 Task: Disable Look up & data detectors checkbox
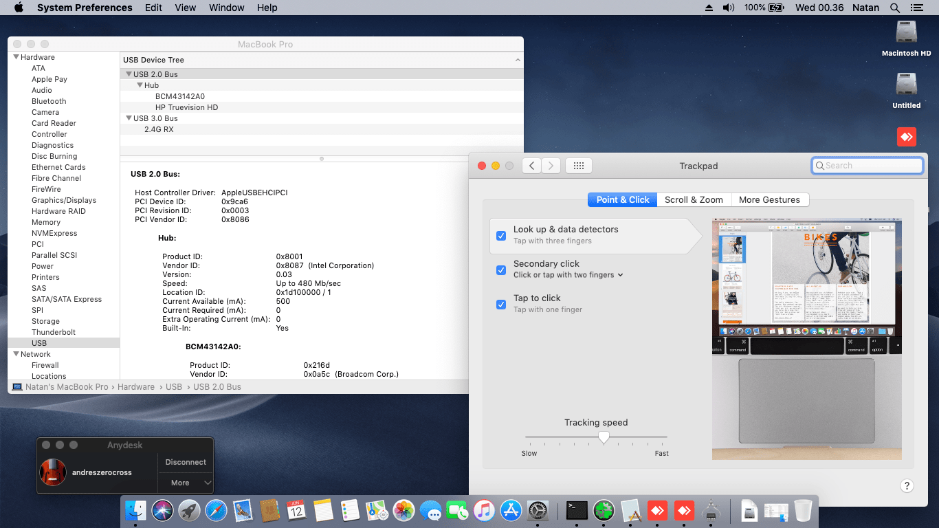[501, 235]
